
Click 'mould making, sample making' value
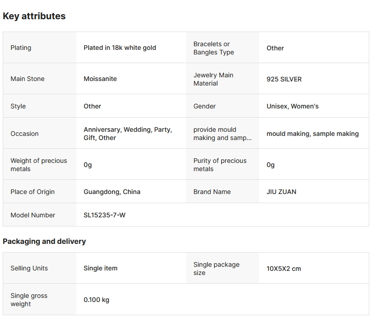pos(313,134)
